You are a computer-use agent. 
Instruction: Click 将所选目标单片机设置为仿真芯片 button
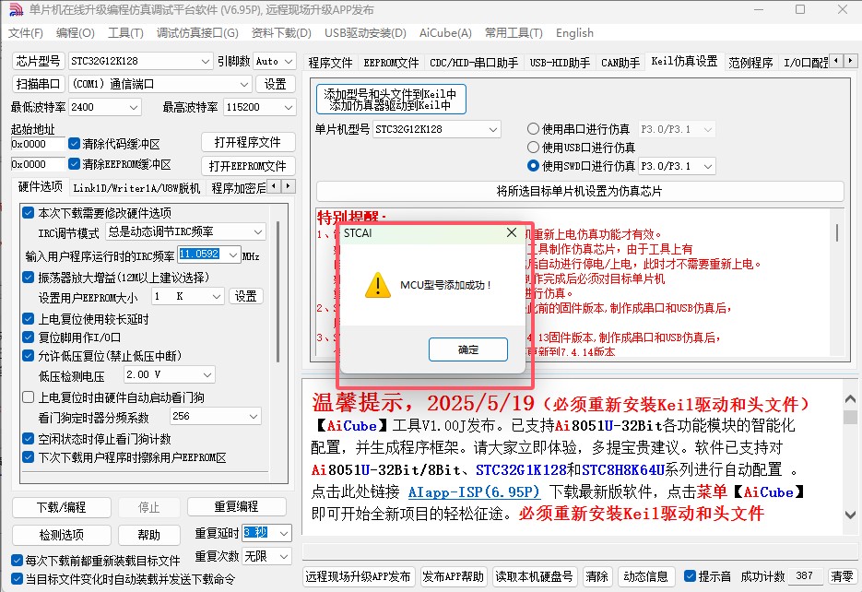(580, 191)
